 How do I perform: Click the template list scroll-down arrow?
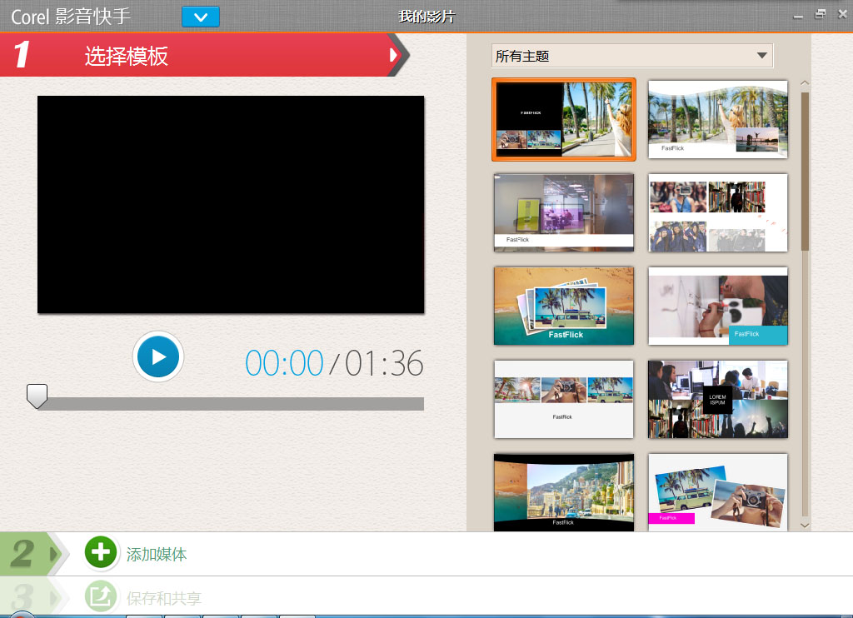805,526
